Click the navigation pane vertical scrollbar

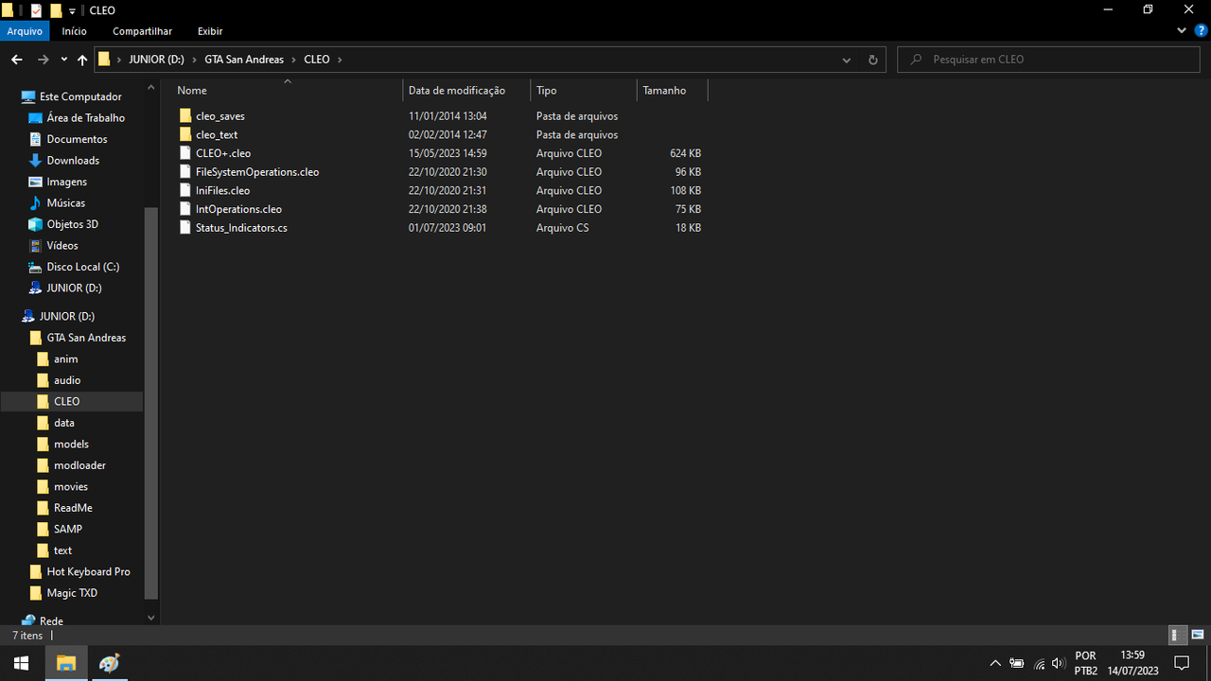click(x=151, y=404)
